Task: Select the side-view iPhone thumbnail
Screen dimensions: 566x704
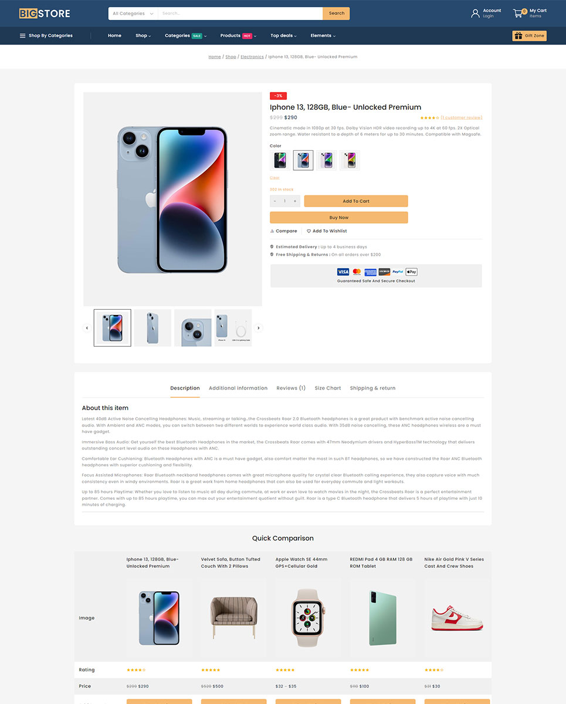Action: [x=152, y=328]
